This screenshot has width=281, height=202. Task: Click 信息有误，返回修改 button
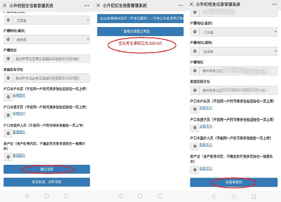(47, 182)
